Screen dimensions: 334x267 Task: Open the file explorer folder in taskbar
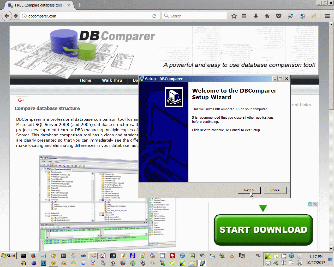pos(192,263)
